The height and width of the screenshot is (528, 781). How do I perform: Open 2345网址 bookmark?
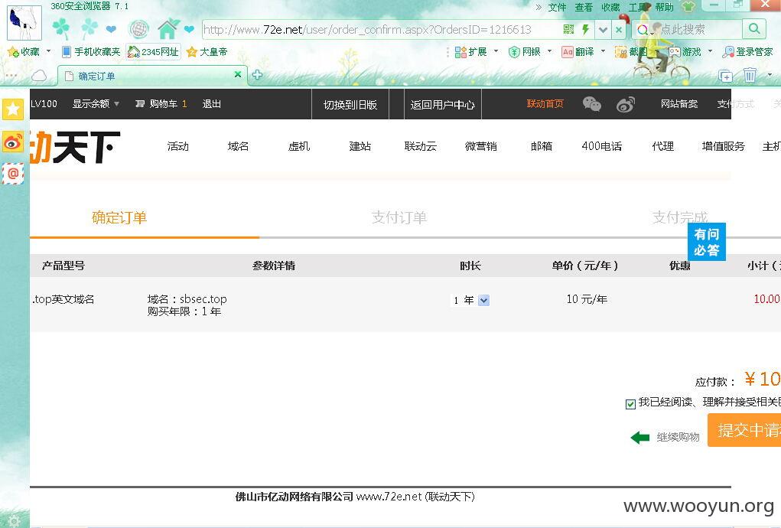(153, 52)
